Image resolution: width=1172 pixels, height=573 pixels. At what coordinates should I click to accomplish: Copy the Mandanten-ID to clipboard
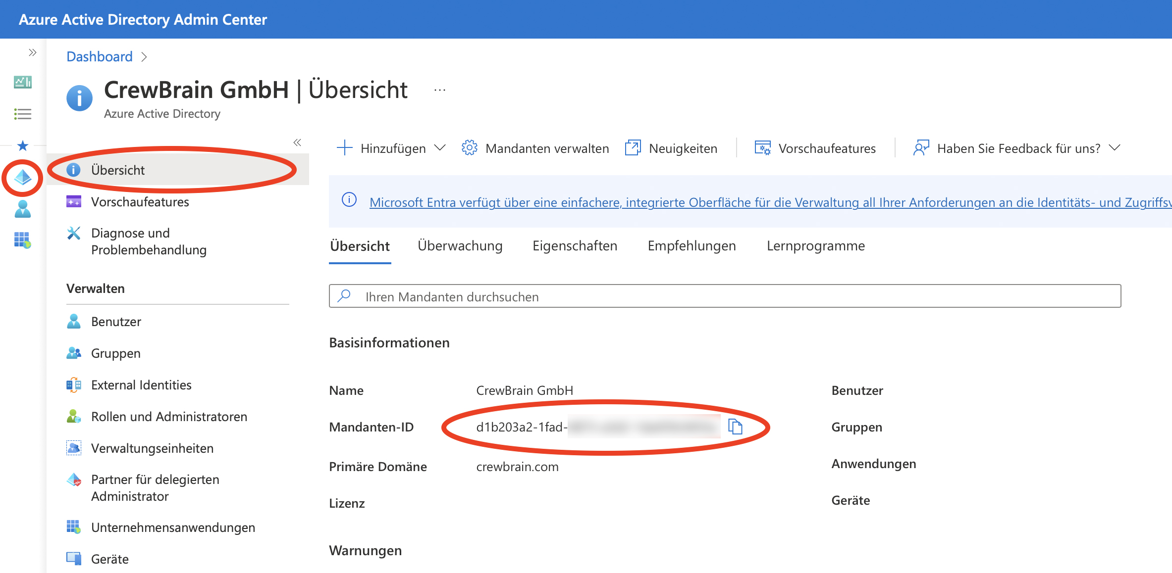pos(735,426)
